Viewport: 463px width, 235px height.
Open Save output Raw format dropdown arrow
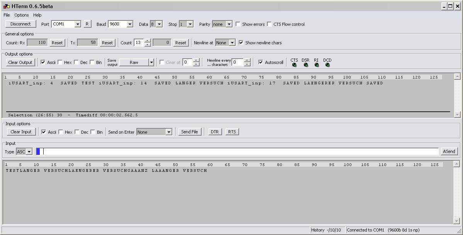click(151, 62)
